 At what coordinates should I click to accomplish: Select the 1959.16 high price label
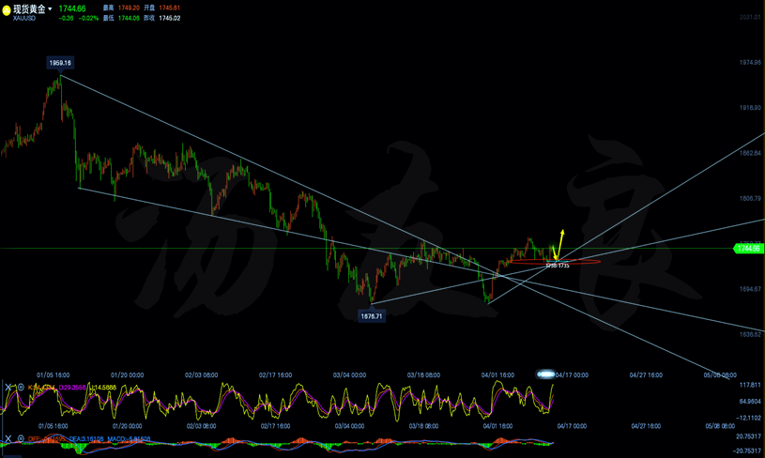click(x=60, y=63)
